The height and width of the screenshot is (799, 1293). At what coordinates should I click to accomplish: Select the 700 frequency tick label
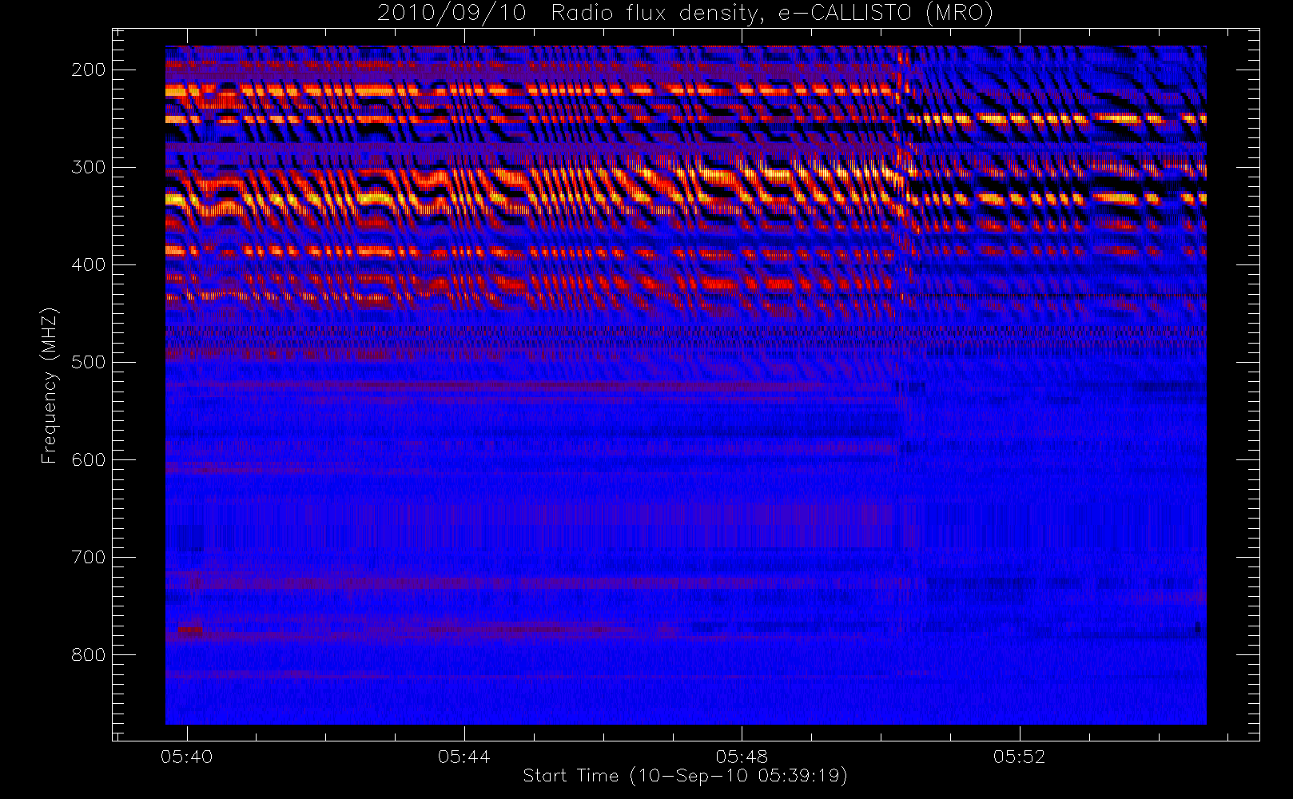(x=88, y=557)
